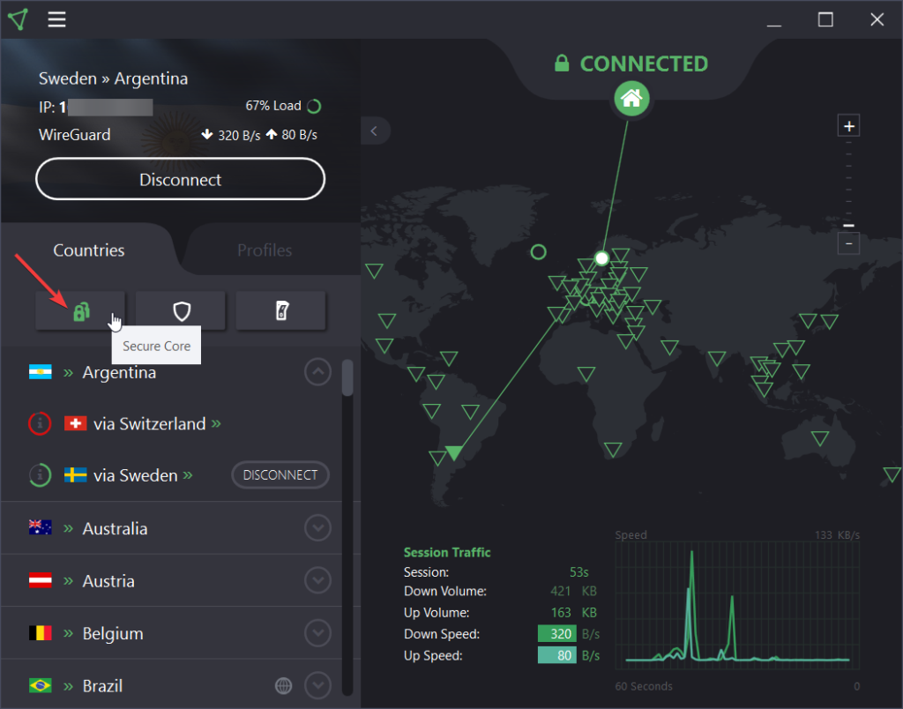Click the Proton VPN logo icon
903x709 pixels.
point(19,19)
